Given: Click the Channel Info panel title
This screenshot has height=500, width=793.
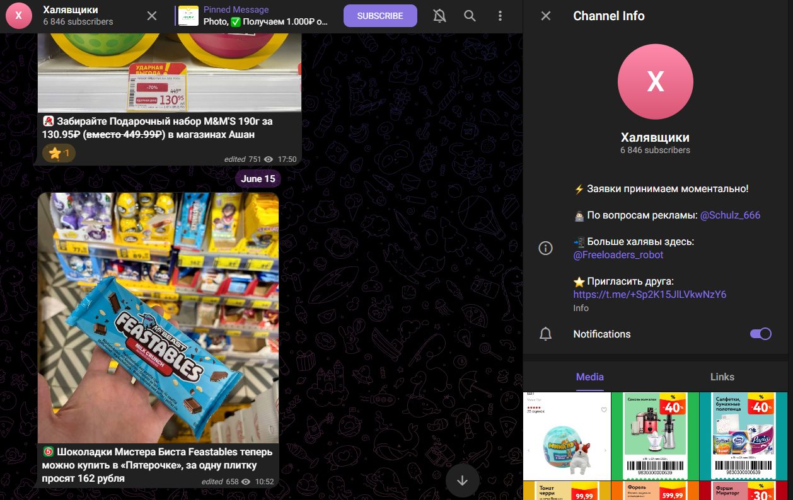Looking at the screenshot, I should click(609, 16).
